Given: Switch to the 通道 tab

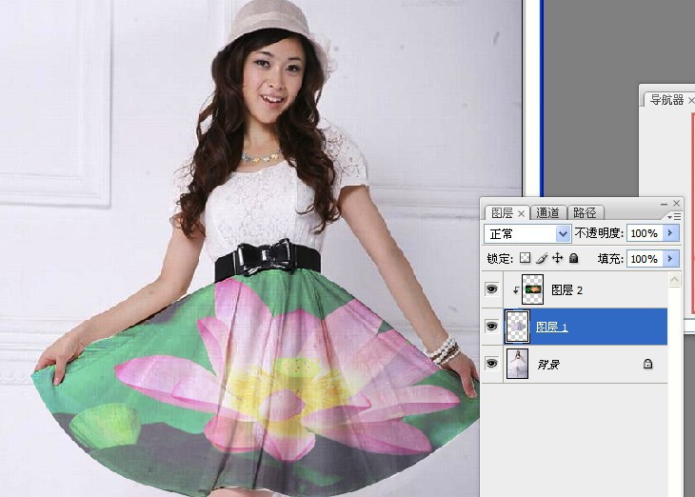Looking at the screenshot, I should click(547, 213).
